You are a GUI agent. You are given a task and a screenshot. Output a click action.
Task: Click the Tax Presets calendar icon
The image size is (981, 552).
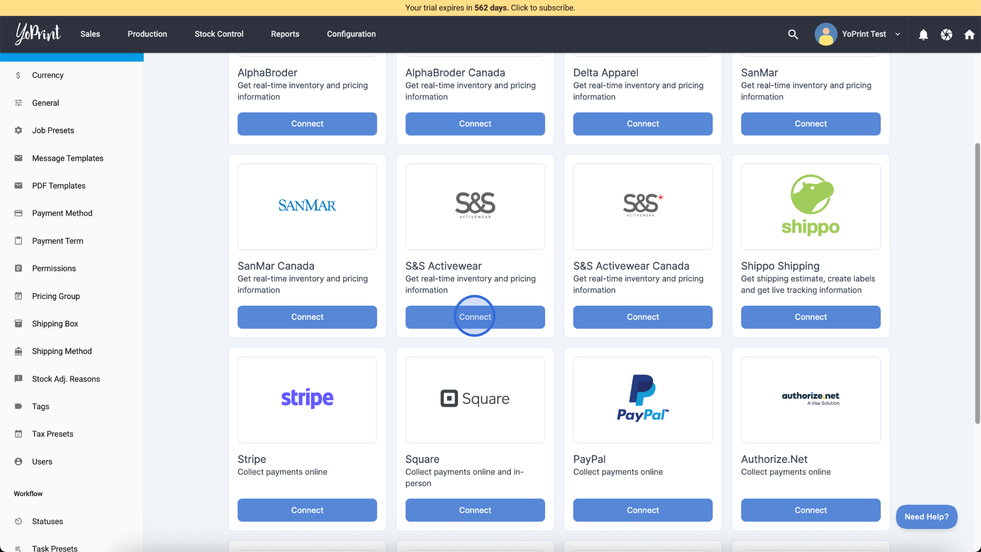(18, 434)
